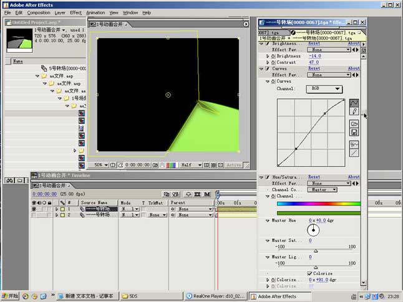Reset curve to a straight line
Image resolution: width=403 pixels, height=302 pixels.
click(x=354, y=153)
